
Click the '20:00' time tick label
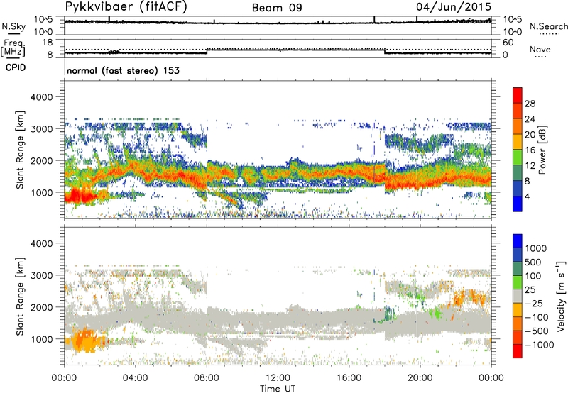420,378
